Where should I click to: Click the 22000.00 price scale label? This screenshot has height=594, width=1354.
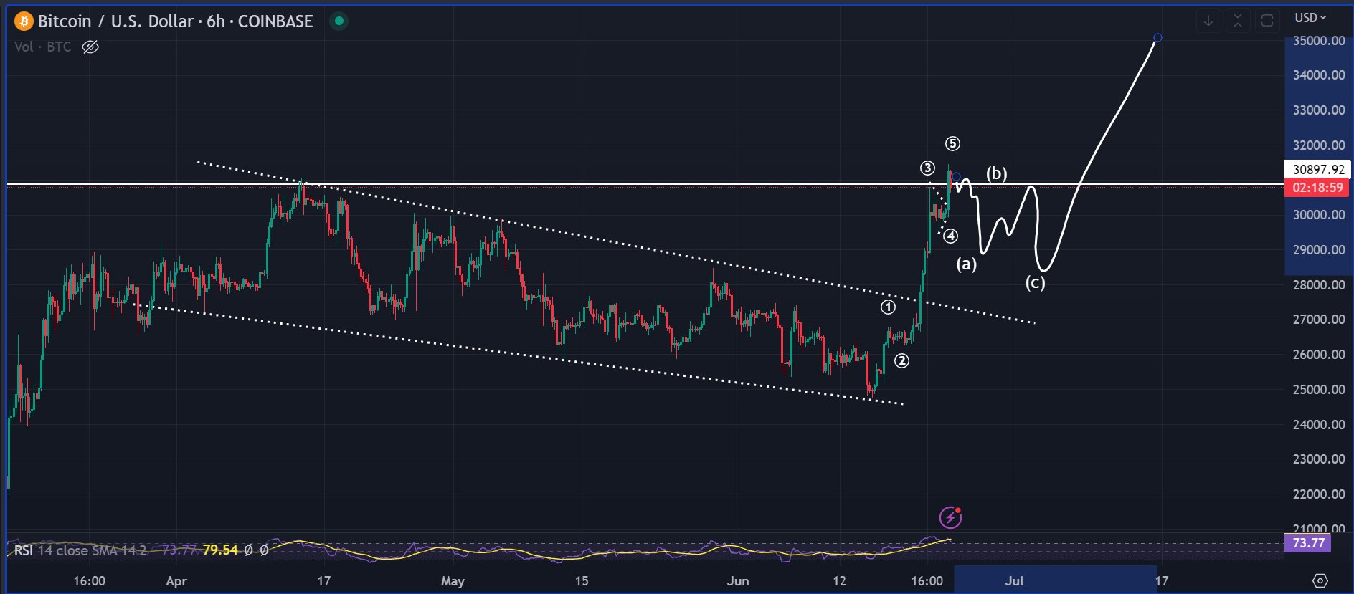1318,494
